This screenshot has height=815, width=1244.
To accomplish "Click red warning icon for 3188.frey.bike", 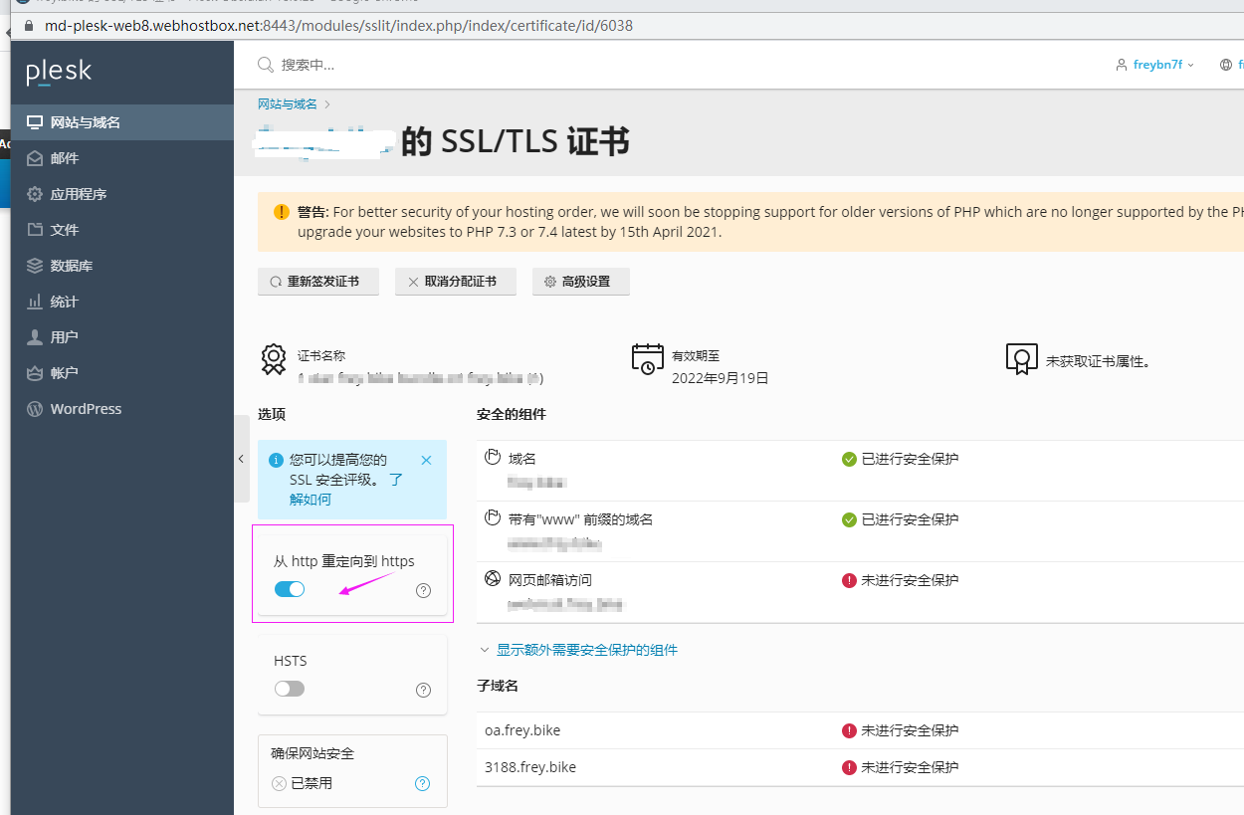I will (849, 767).
